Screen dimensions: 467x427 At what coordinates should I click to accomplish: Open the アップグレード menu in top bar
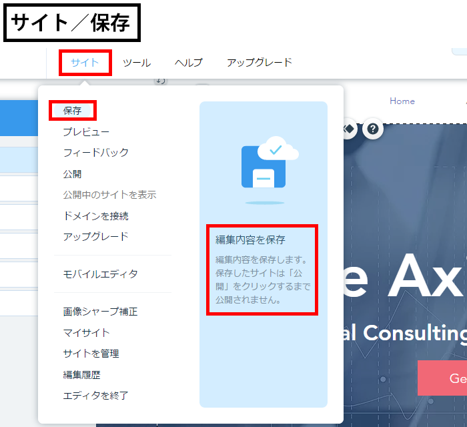tap(260, 63)
